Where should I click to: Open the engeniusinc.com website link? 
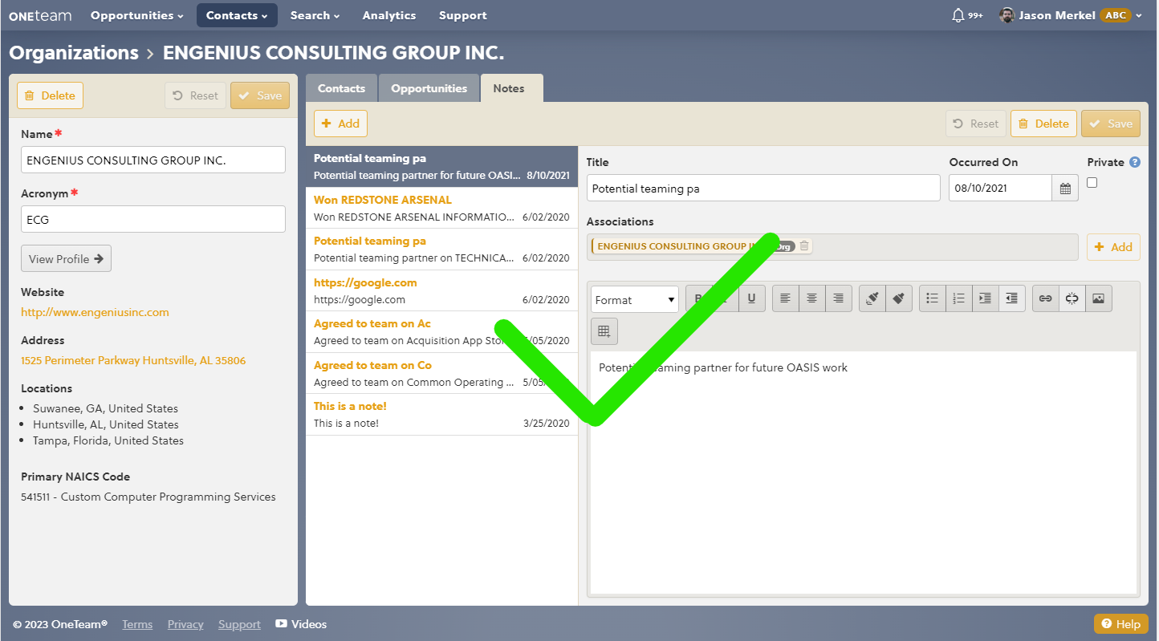[94, 312]
